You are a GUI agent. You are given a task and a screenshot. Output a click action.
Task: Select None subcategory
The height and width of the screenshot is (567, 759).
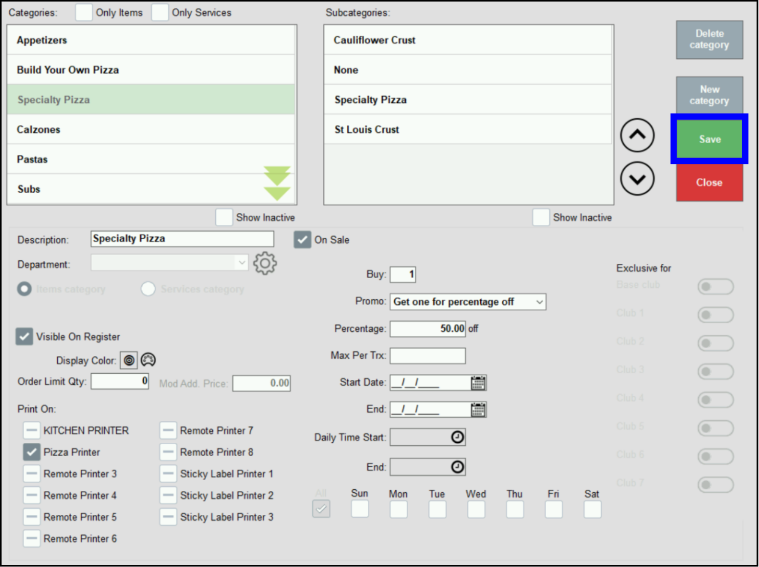point(468,70)
